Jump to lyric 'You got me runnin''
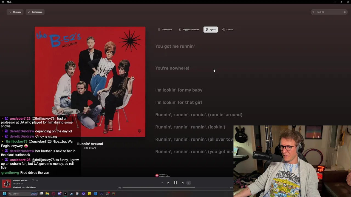Screen dimensions: 351x197 click(x=175, y=46)
